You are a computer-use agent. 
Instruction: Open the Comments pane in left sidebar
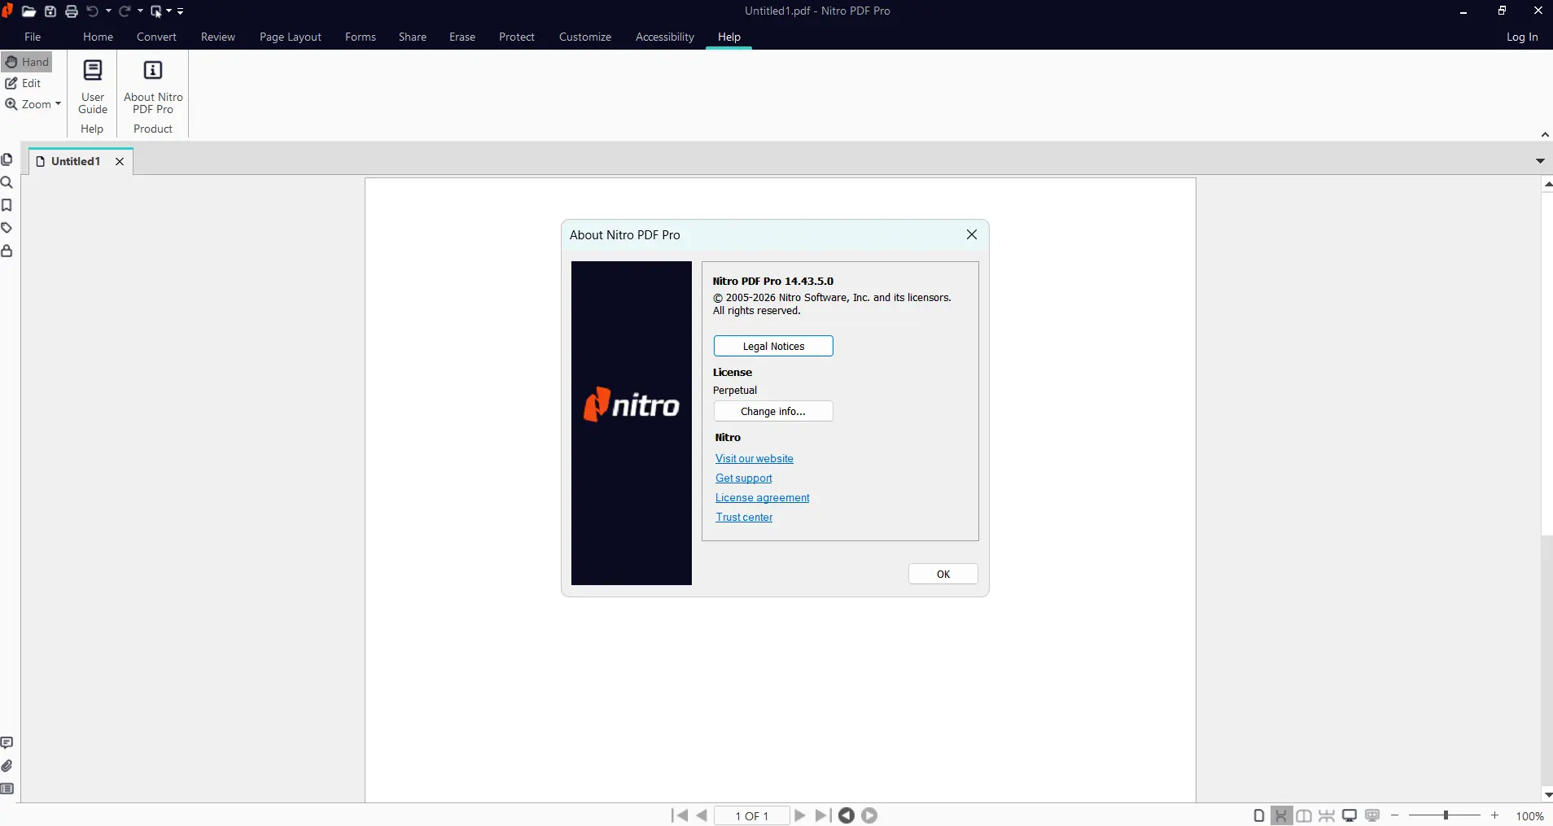[7, 743]
